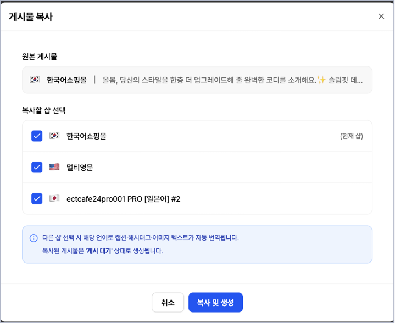Click the 원본 게시물 heading

(x=40, y=57)
